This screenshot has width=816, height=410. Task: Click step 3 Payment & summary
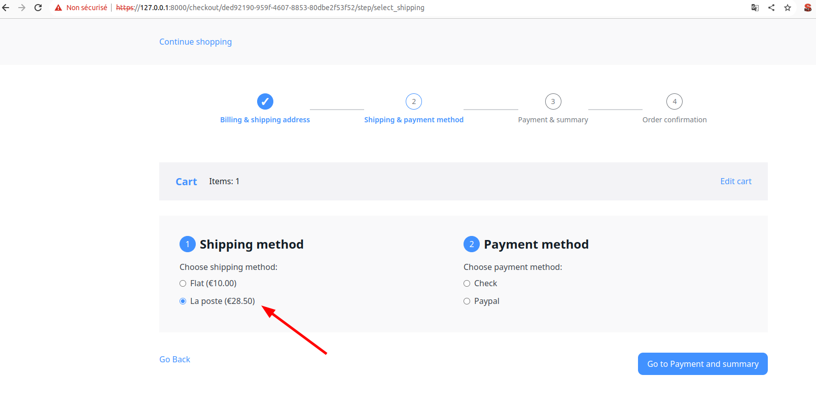(x=553, y=120)
